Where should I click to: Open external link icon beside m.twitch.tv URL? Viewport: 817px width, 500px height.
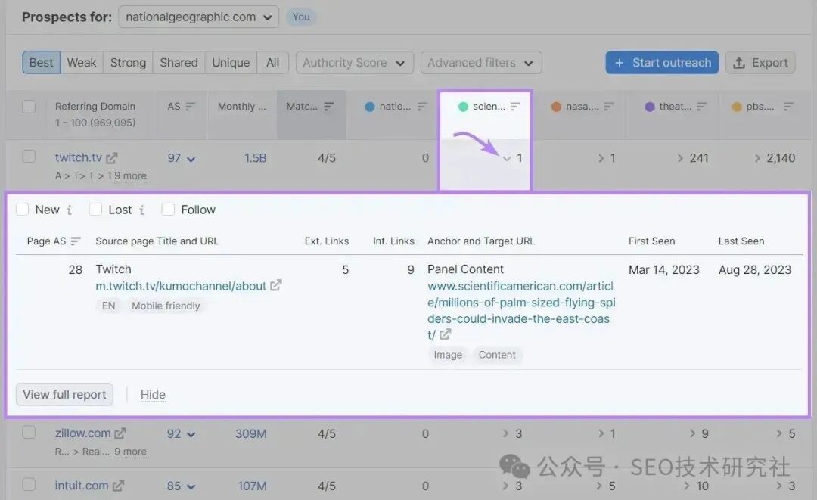click(276, 286)
